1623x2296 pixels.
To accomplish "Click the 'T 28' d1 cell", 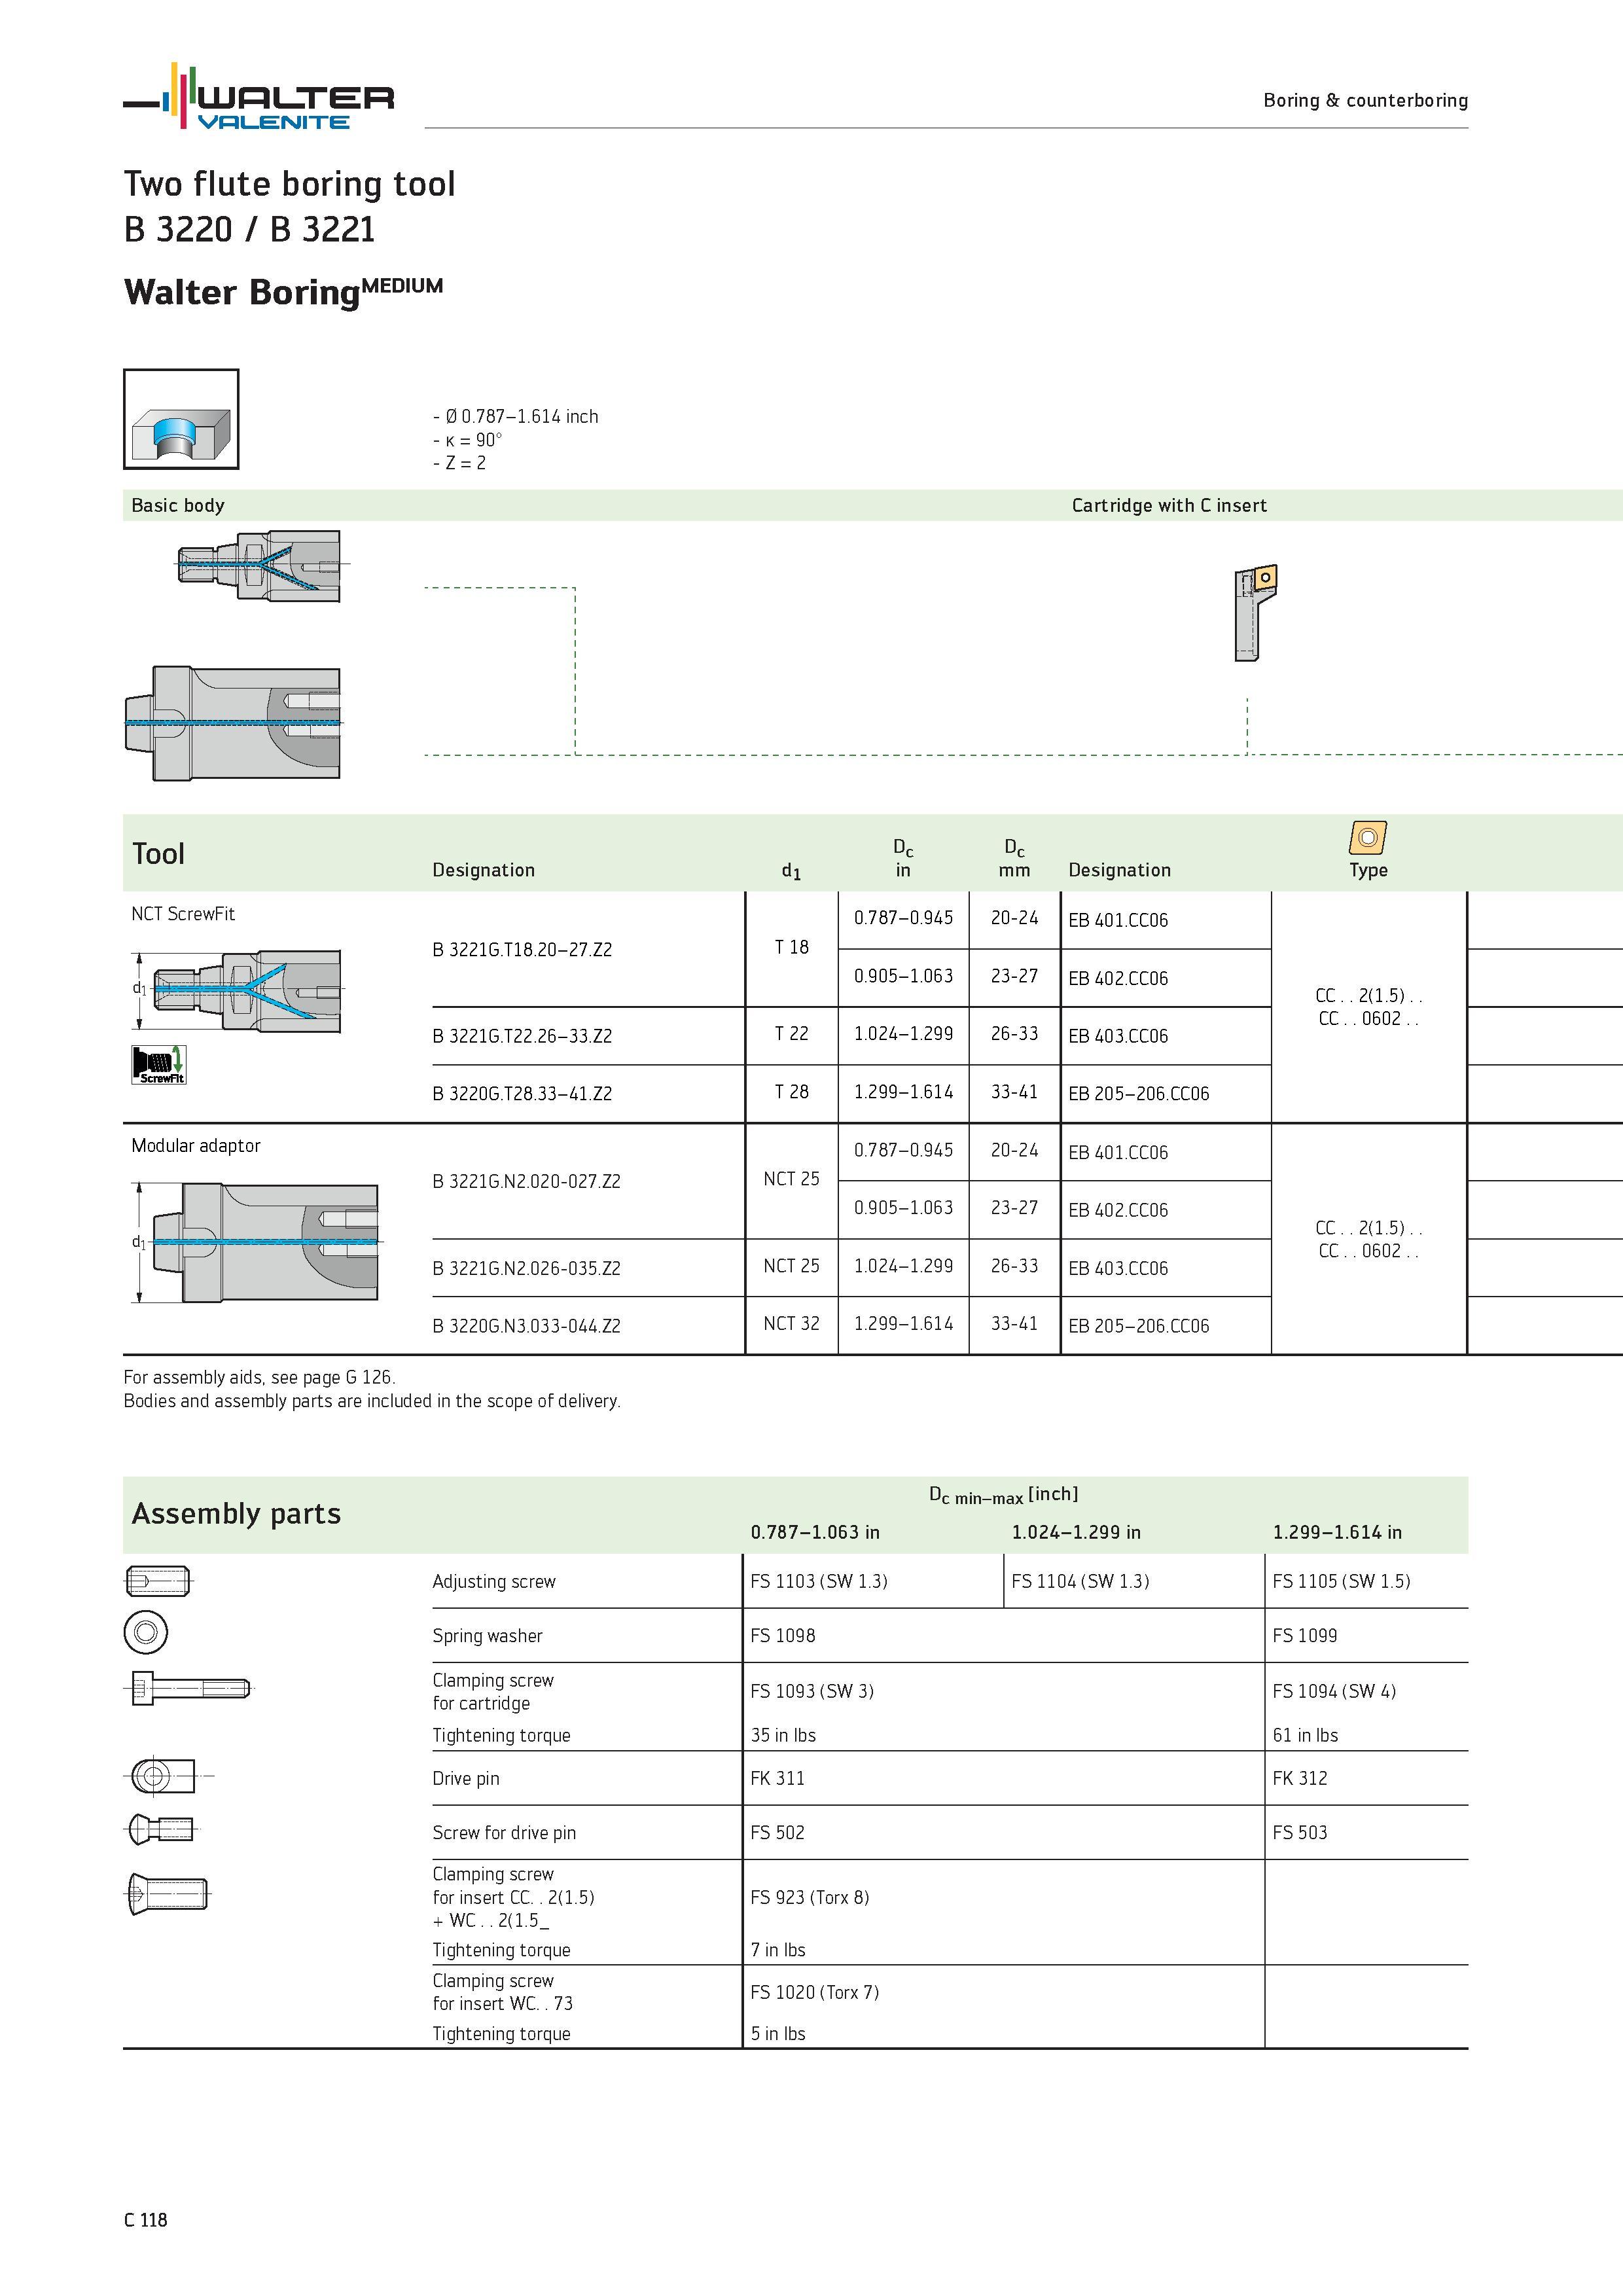I will tap(791, 1091).
